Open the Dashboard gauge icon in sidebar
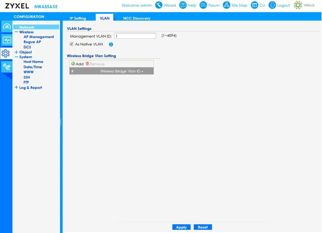Viewport: 322px width, 233px height. pos(7,27)
